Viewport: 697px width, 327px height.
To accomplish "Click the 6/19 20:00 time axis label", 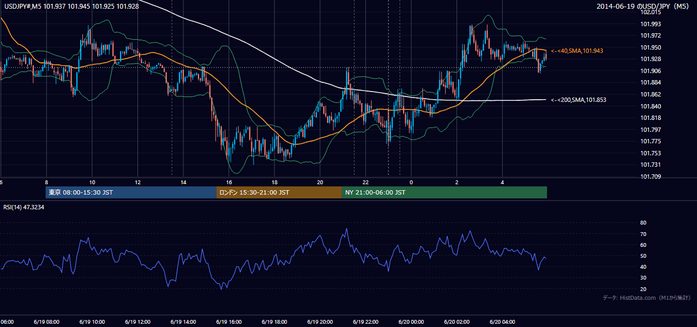I will (320, 322).
